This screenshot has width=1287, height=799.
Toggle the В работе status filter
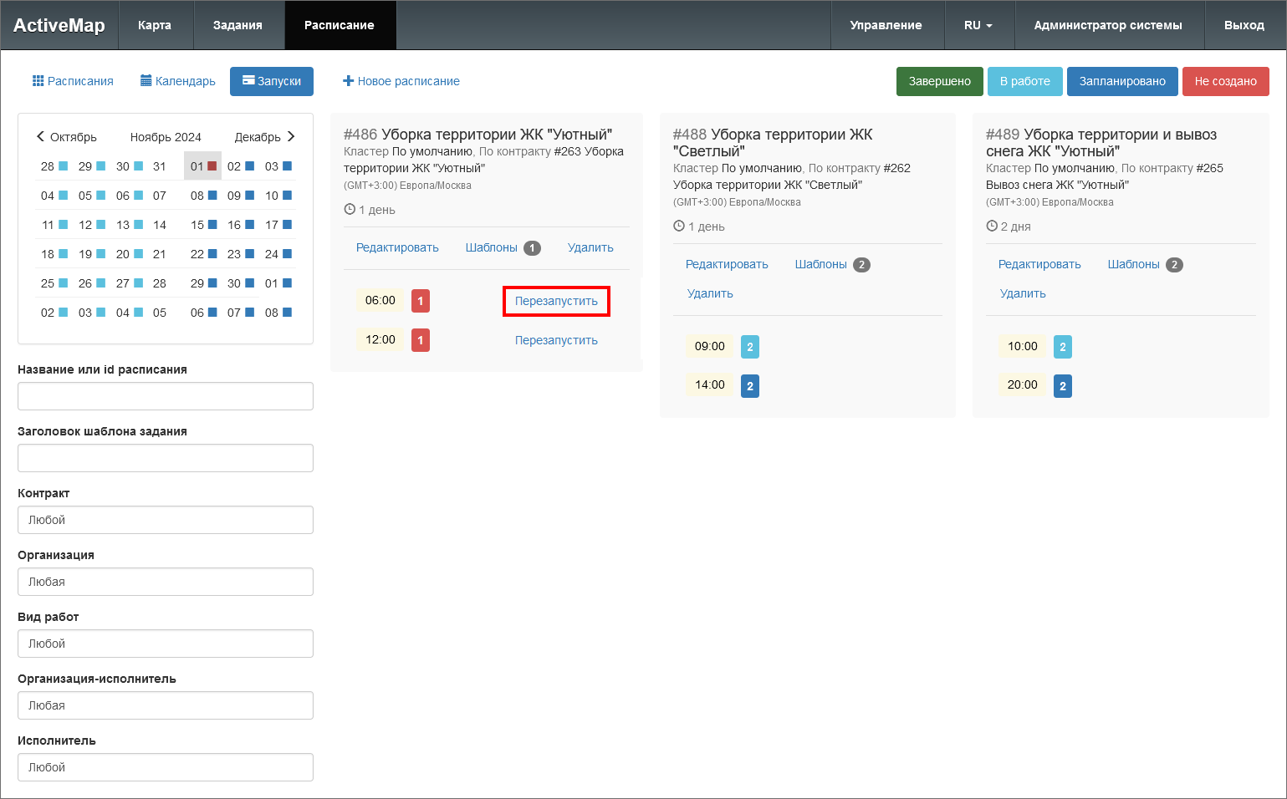[1024, 81]
